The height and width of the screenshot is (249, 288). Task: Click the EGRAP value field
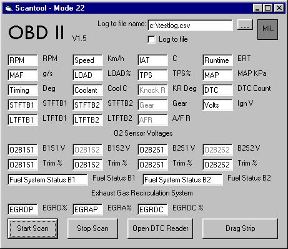click(87, 210)
